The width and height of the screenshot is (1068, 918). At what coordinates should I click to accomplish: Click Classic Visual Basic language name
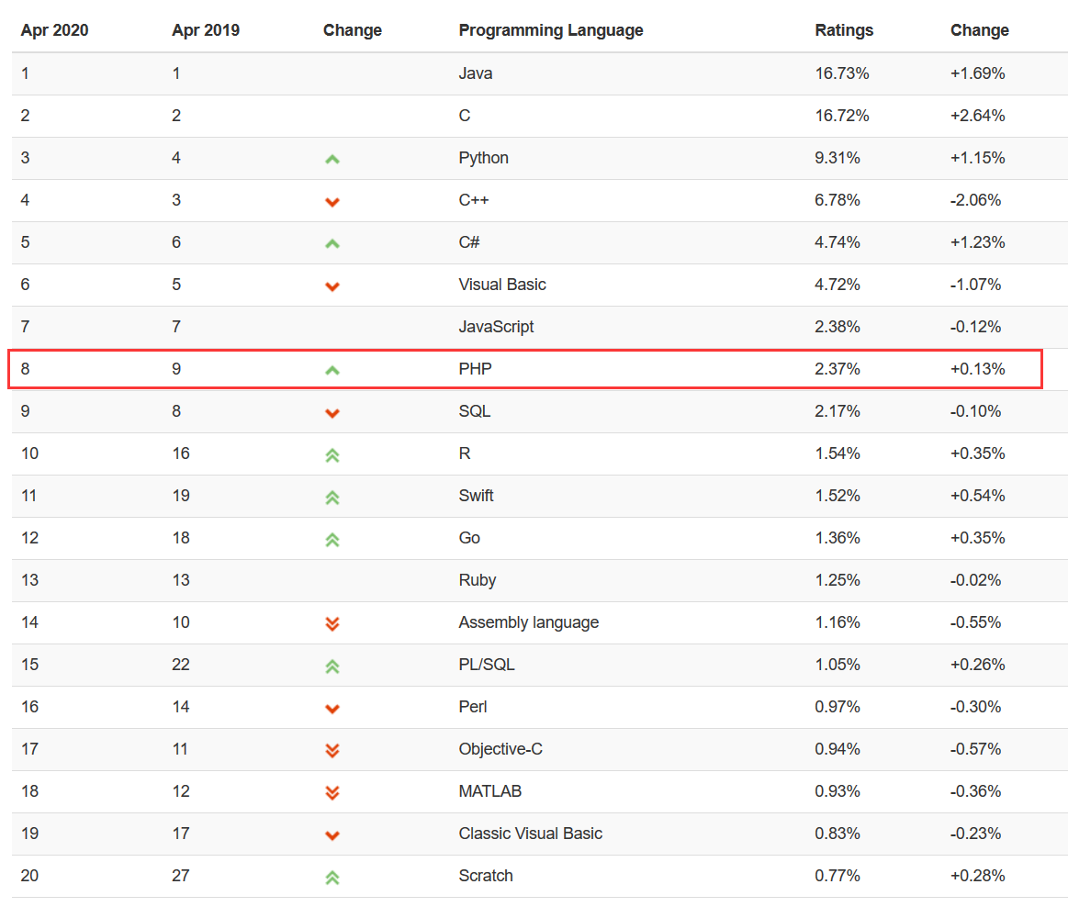point(530,834)
